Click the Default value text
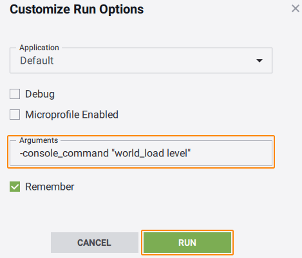Screen dimensions: 302x258 [x=37, y=60]
